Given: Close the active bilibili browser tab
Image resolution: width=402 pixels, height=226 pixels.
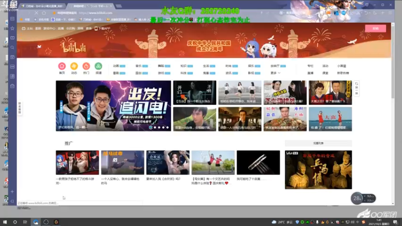Looking at the screenshot, I should (x=111, y=6).
